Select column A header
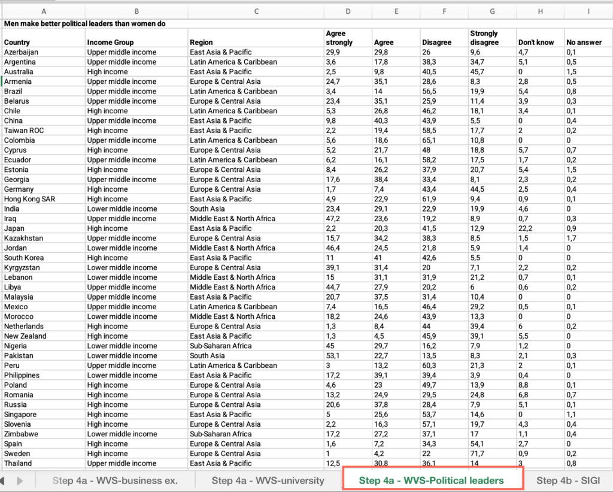The width and height of the screenshot is (613, 492). (43, 11)
